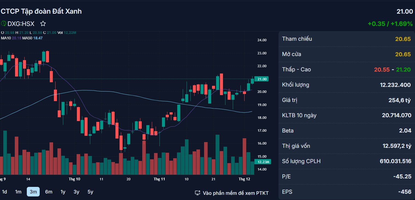Click the large header price 21.00
Image resolution: width=415 pixels, height=200 pixels.
click(x=405, y=11)
